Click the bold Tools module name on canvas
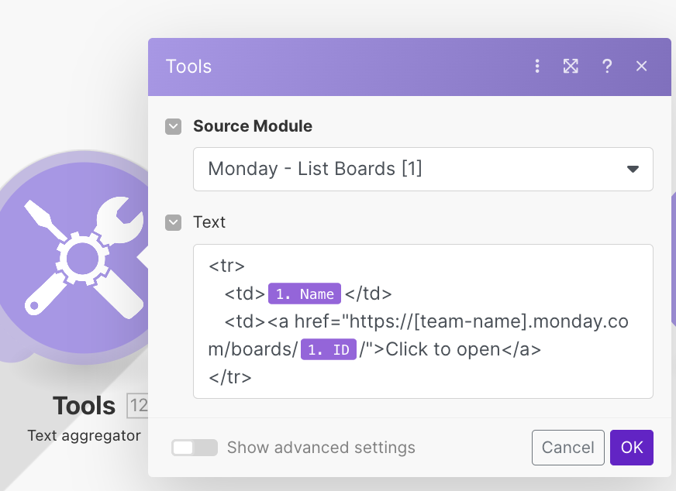The image size is (676, 491). point(84,406)
